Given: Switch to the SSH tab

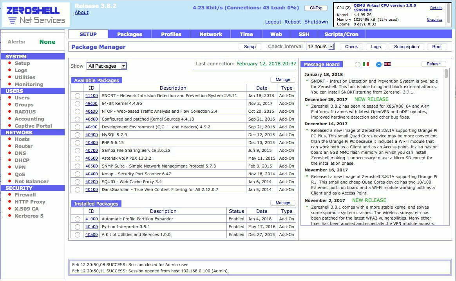Looking at the screenshot, I should point(304,34).
